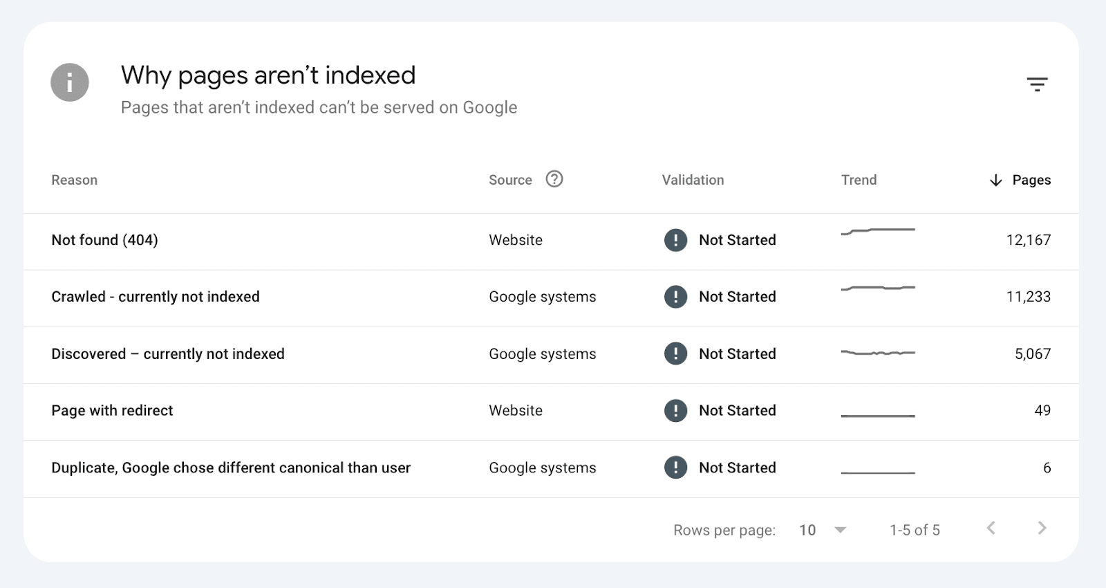Click the Crawled row's alert icon

pyautogui.click(x=675, y=297)
